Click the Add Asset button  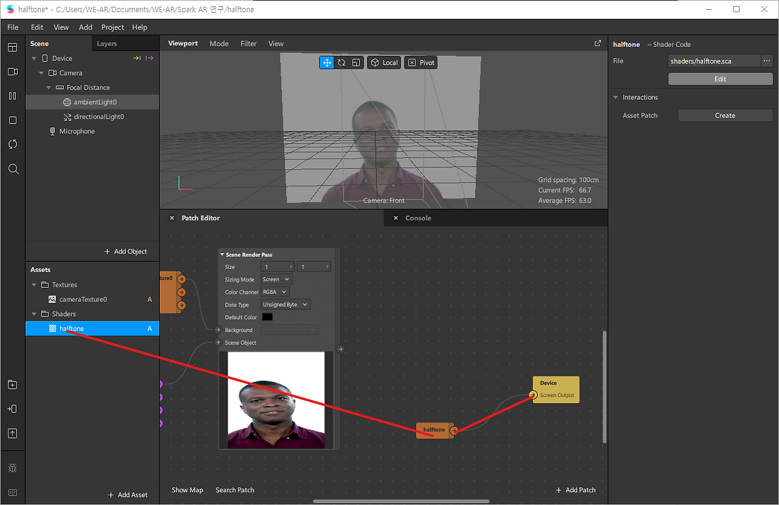(128, 495)
